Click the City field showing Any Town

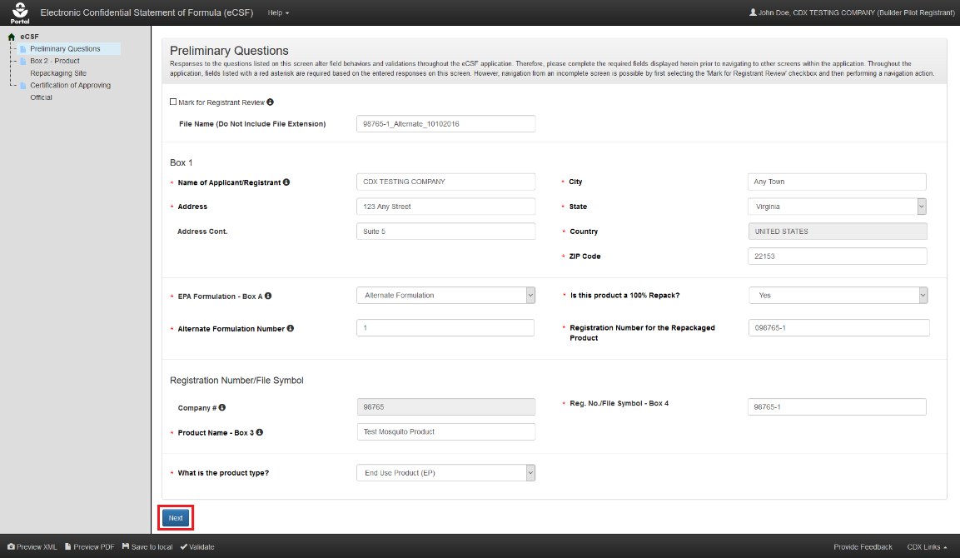(836, 182)
